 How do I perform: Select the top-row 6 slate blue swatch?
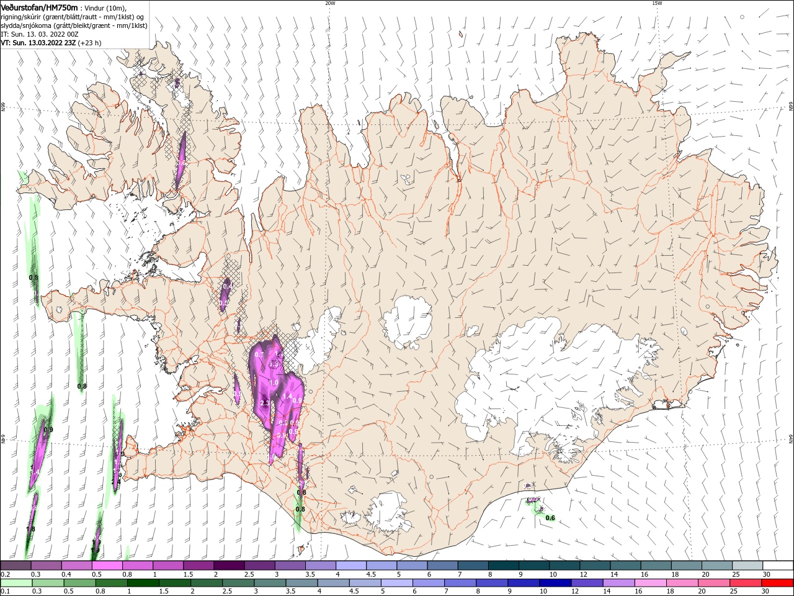[442, 566]
